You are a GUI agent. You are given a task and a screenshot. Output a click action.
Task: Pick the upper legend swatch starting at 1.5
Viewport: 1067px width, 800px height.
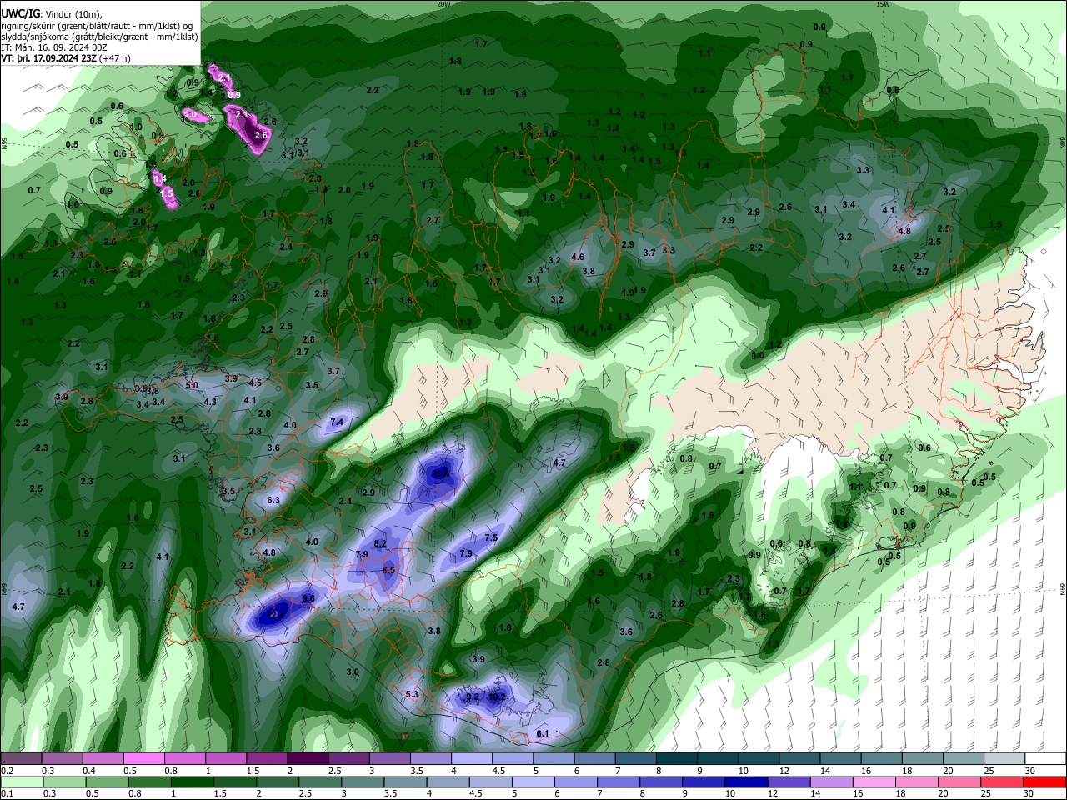click(x=267, y=759)
